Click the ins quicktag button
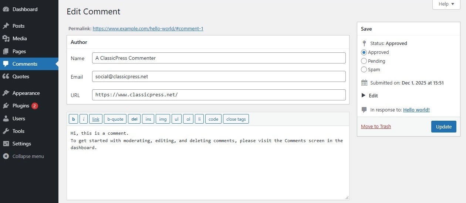 (148, 119)
